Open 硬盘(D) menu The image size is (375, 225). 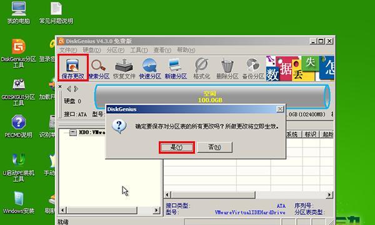(92, 50)
